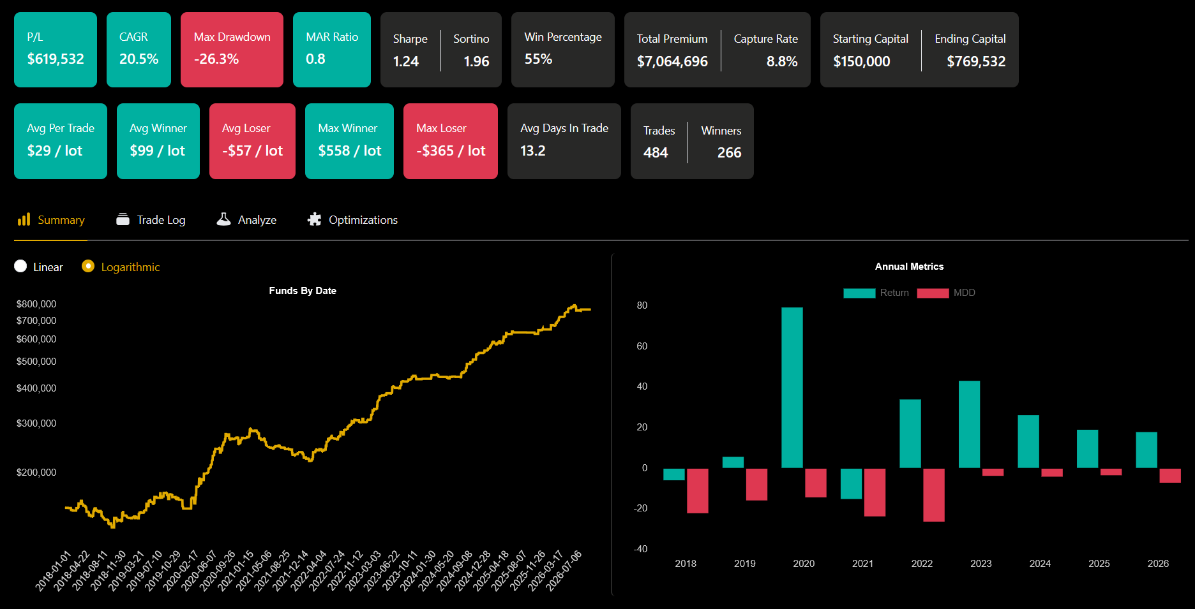Click the Max Drawdown -26.3% card
This screenshot has width=1195, height=609.
click(x=232, y=50)
